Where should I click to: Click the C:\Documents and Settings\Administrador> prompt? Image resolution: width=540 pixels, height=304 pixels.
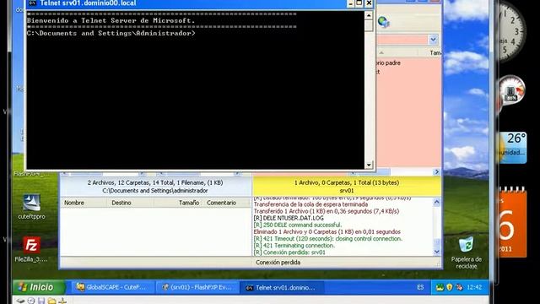111,33
